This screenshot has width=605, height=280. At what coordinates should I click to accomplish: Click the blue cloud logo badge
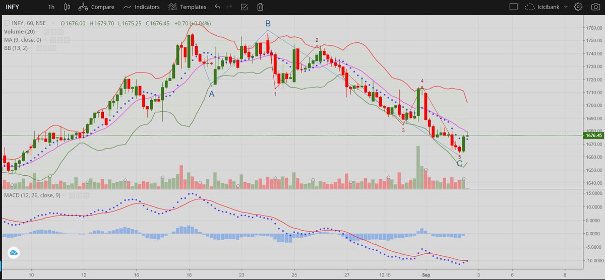click(x=13, y=252)
